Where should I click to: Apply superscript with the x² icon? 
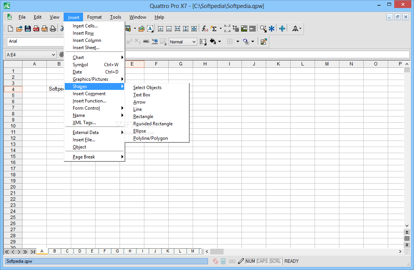tap(129, 42)
